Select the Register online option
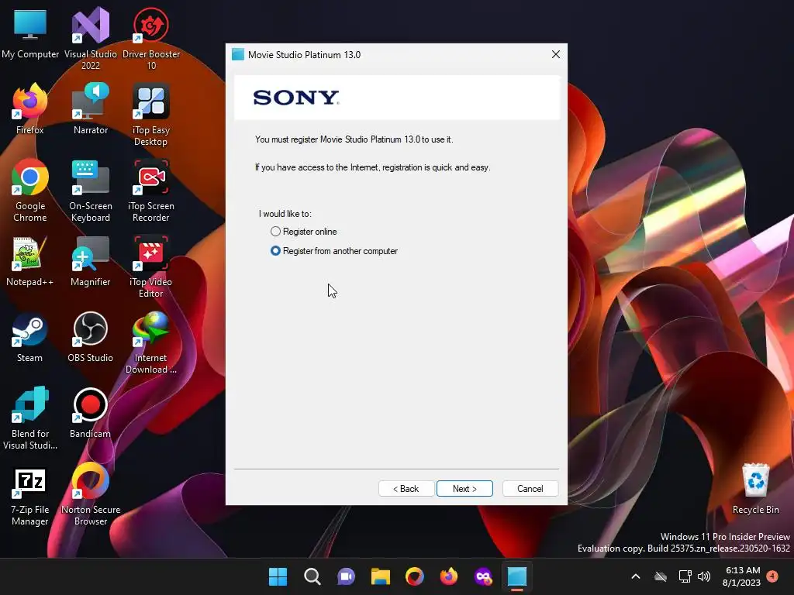794x595 pixels. [304, 232]
